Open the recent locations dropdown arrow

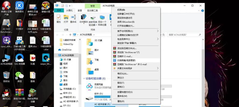coord(67,35)
